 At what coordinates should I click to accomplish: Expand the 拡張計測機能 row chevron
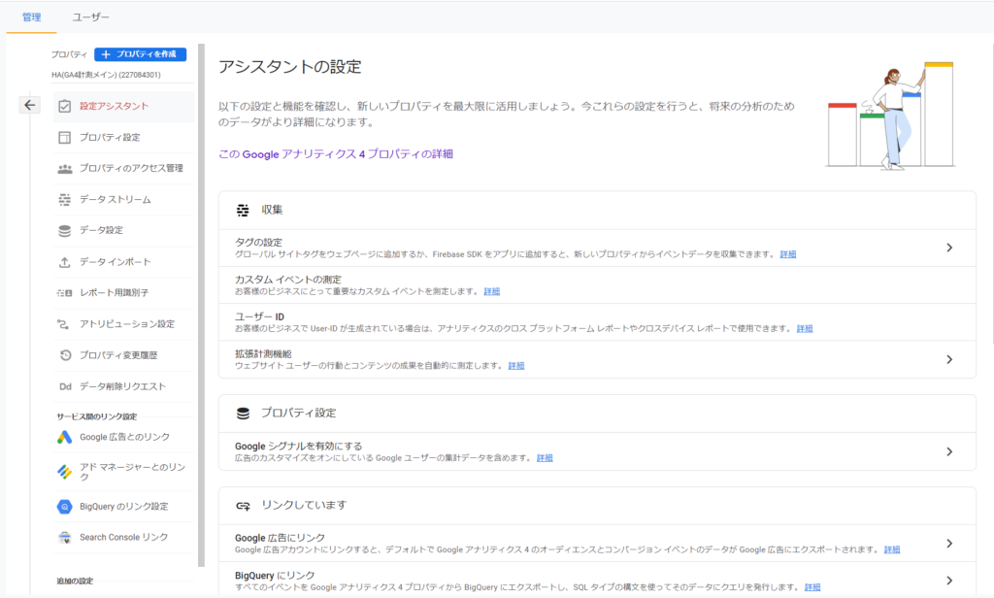coord(949,359)
